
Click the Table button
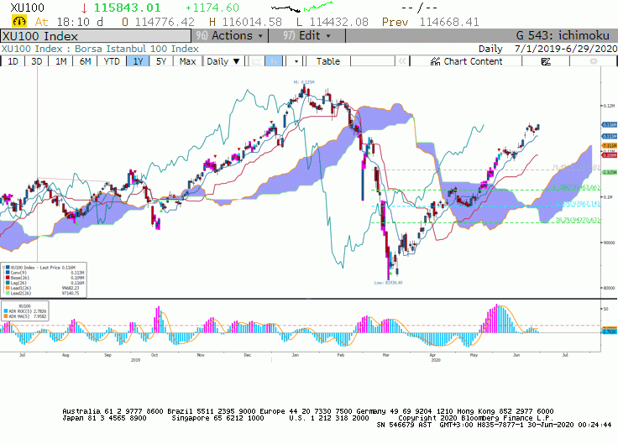point(328,61)
